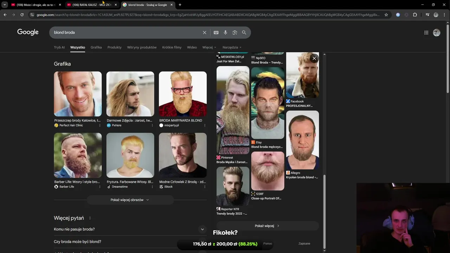Open a new tab with plus button
The width and height of the screenshot is (450, 253).
180,5
